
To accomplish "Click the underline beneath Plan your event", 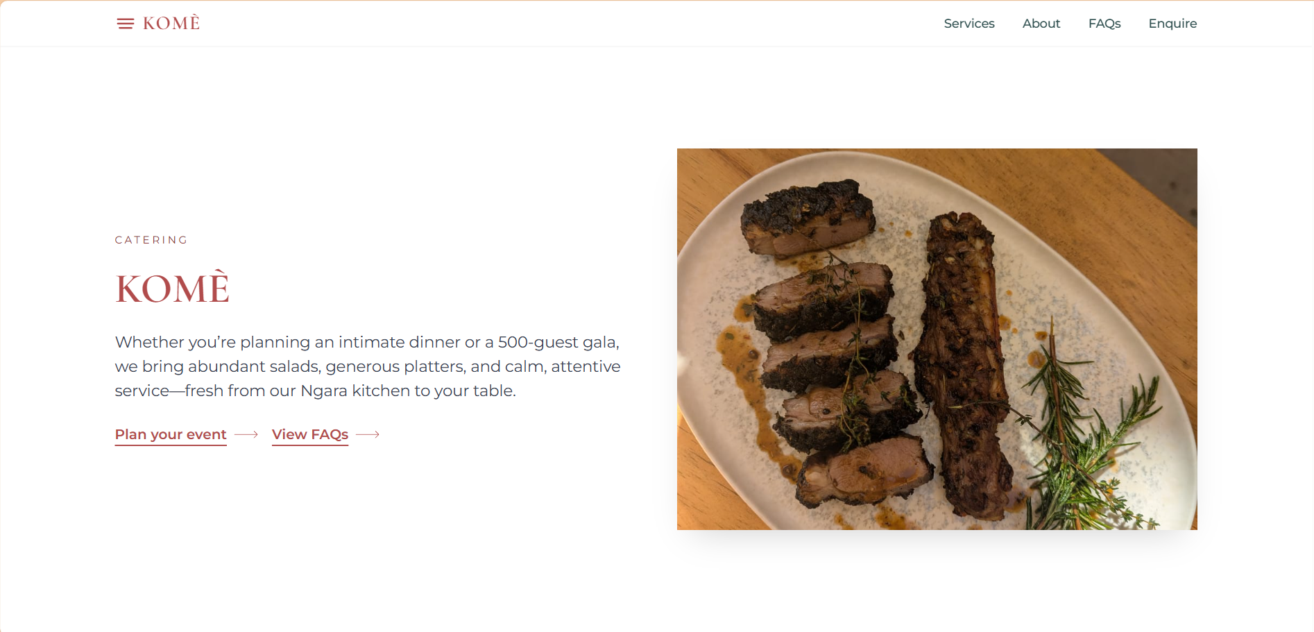I will [170, 445].
